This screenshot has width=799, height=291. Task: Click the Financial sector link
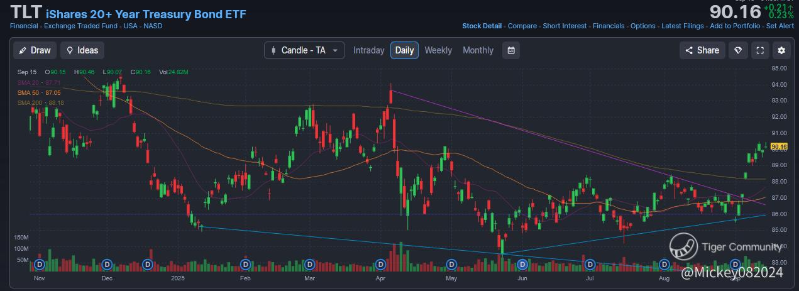24,26
